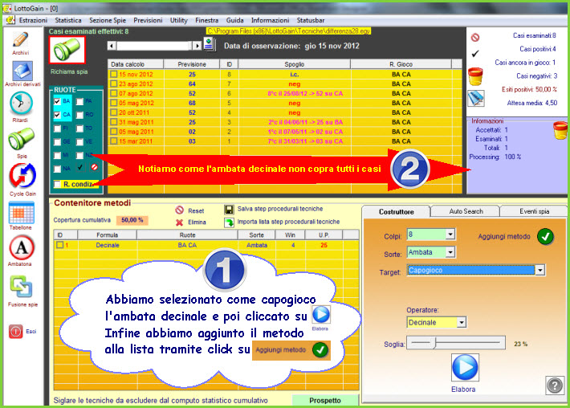The height and width of the screenshot is (408, 570).
Task: Open the Utility menu
Action: 179,20
